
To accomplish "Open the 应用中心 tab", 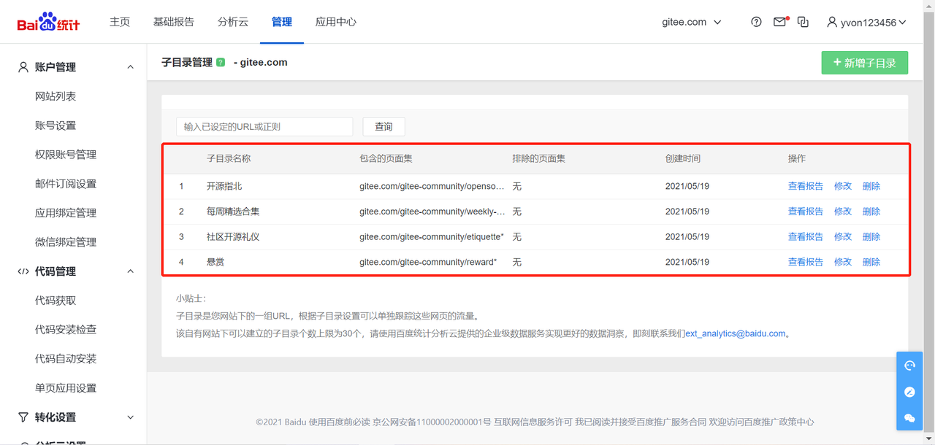I will pyautogui.click(x=336, y=22).
